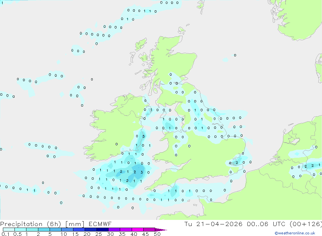Click the '[mm]' unit label
Viewport: 322px width, 236px height.
tap(75, 224)
